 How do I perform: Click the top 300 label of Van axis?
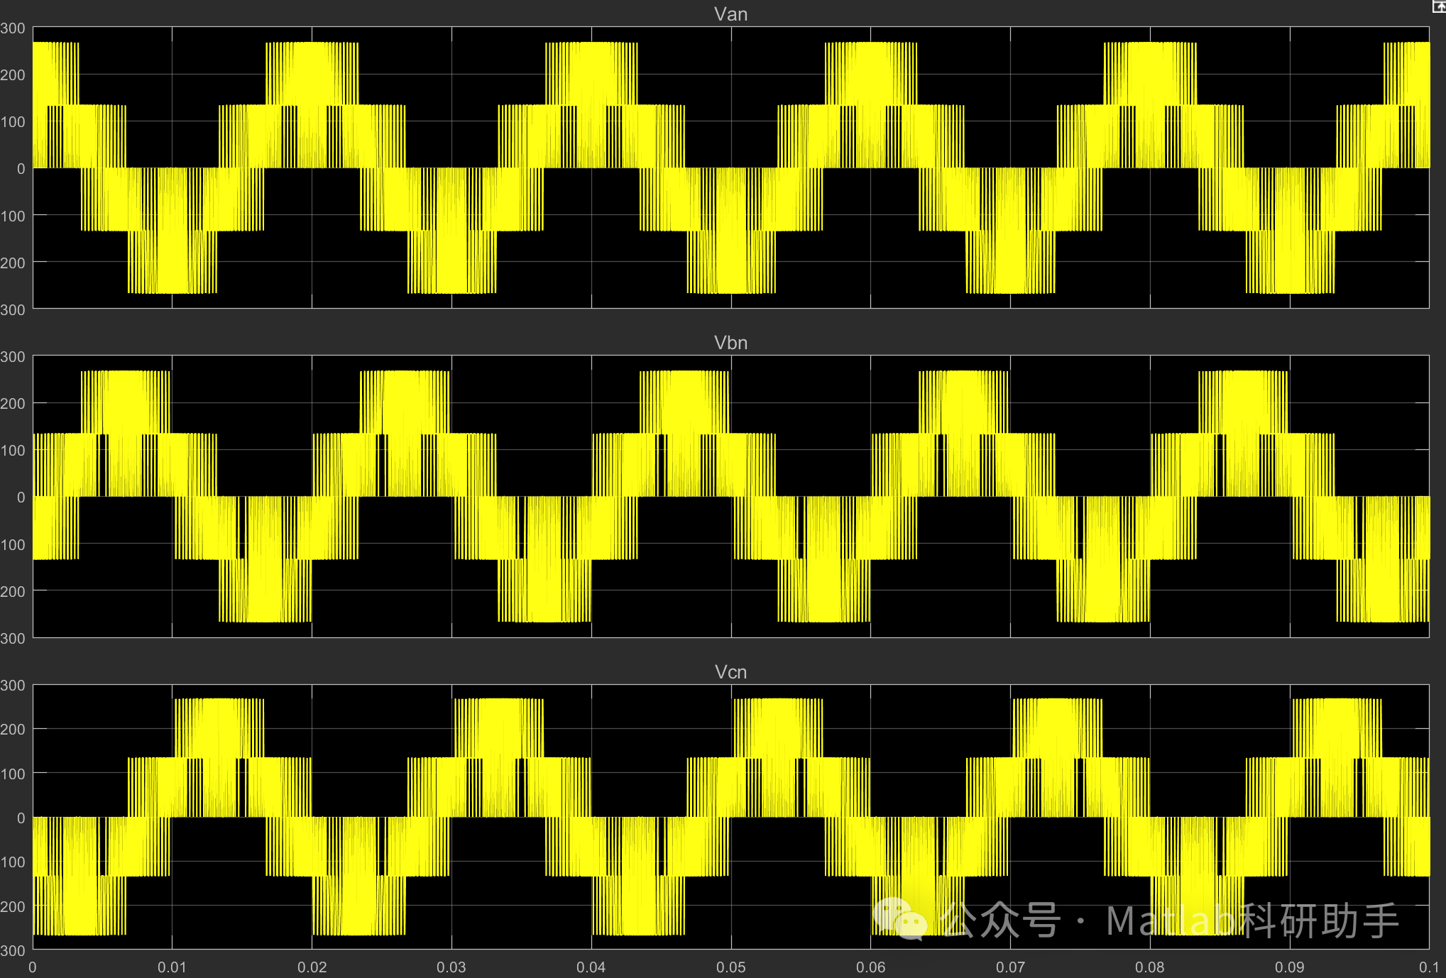[x=13, y=28]
